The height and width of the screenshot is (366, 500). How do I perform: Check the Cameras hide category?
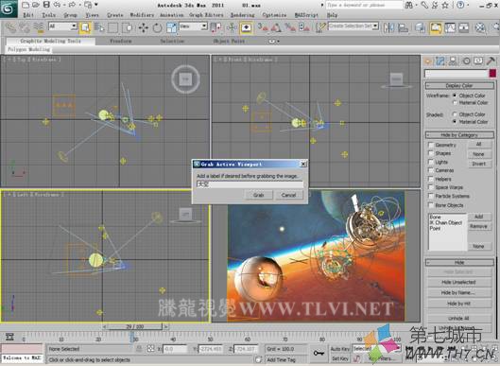click(430, 170)
